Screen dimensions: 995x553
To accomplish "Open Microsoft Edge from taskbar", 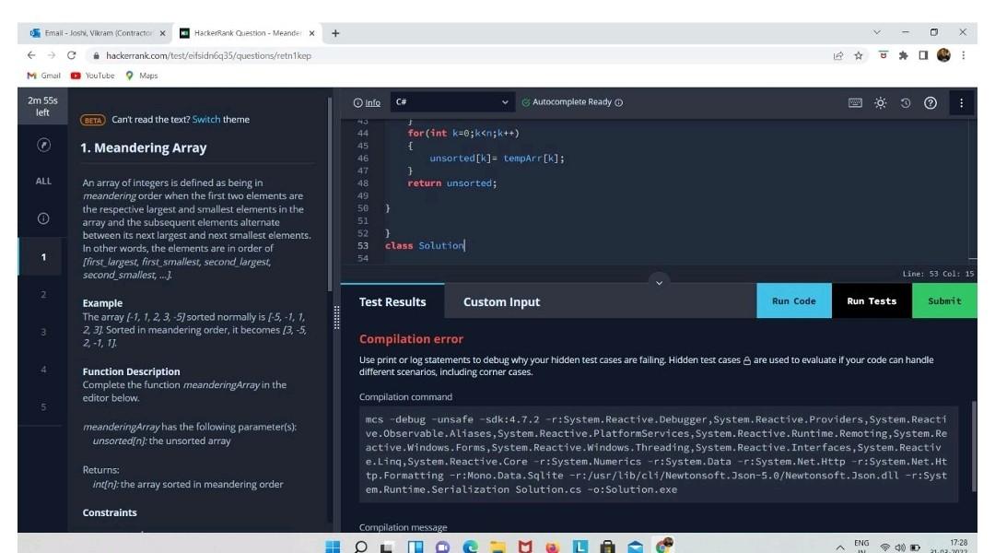I will click(470, 547).
